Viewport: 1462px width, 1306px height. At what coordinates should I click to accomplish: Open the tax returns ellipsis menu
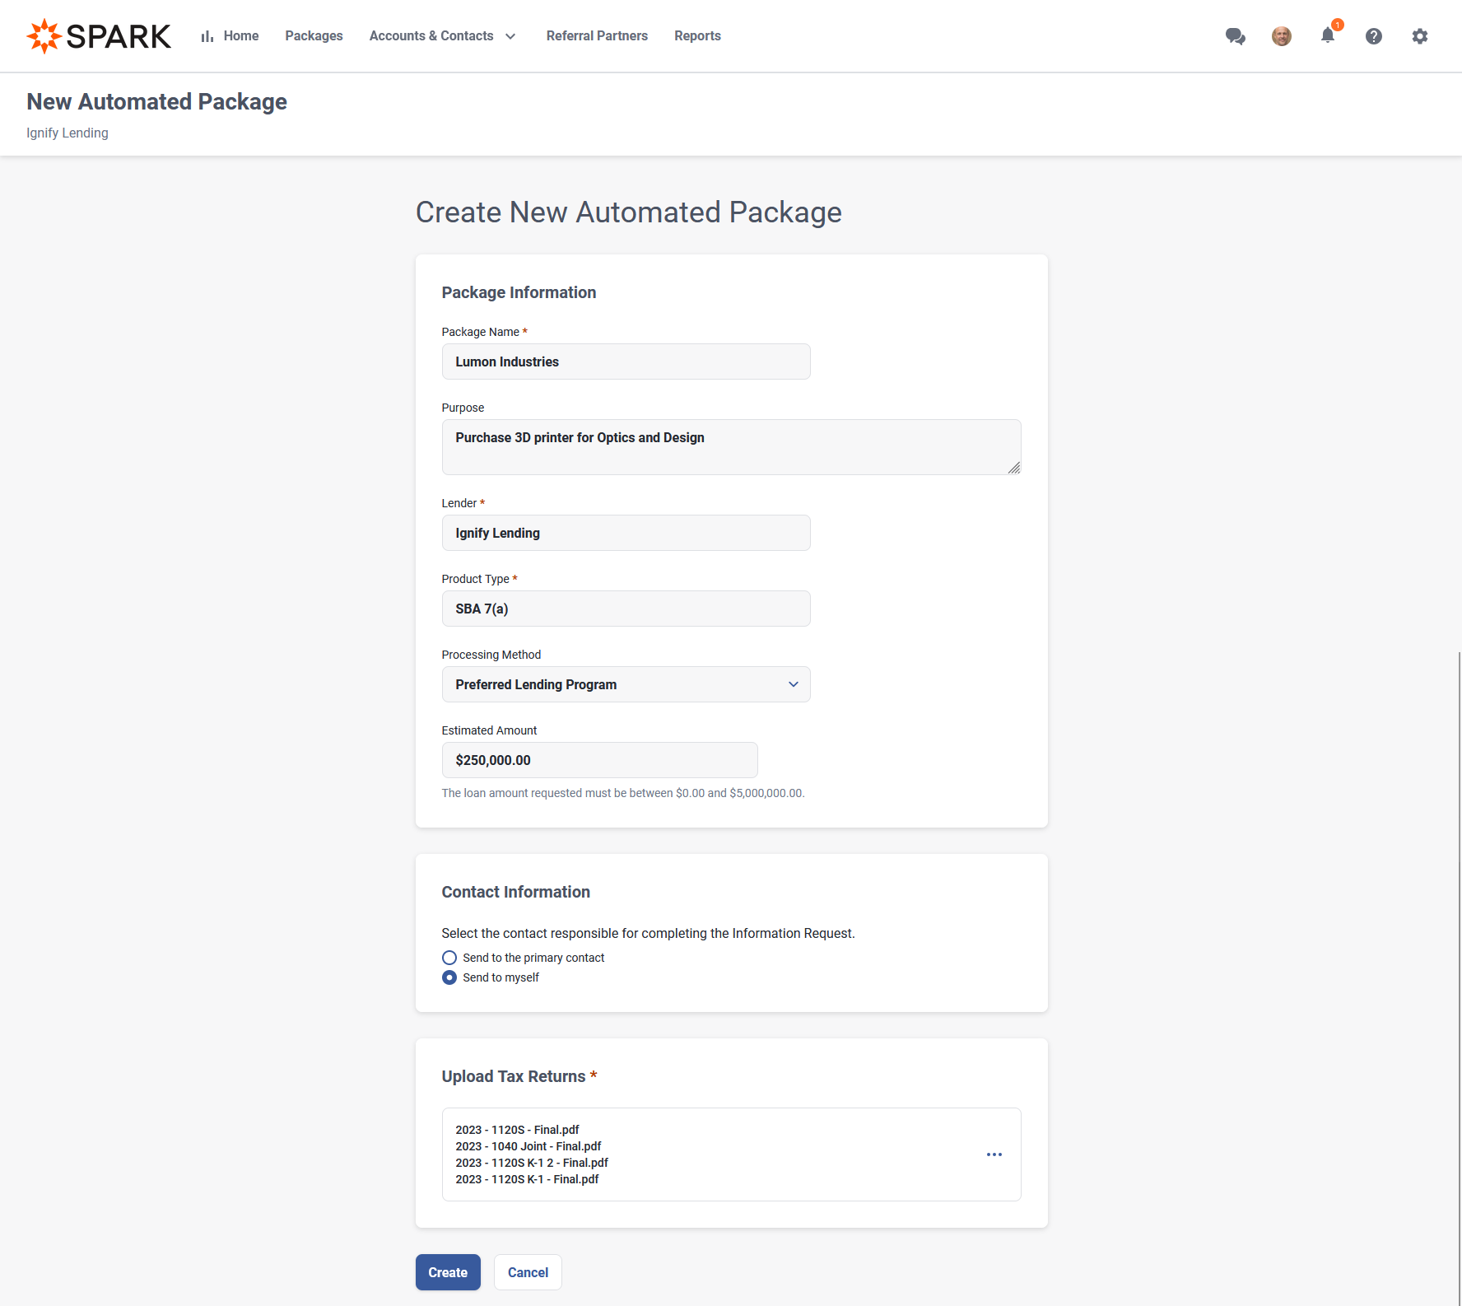(x=994, y=1154)
